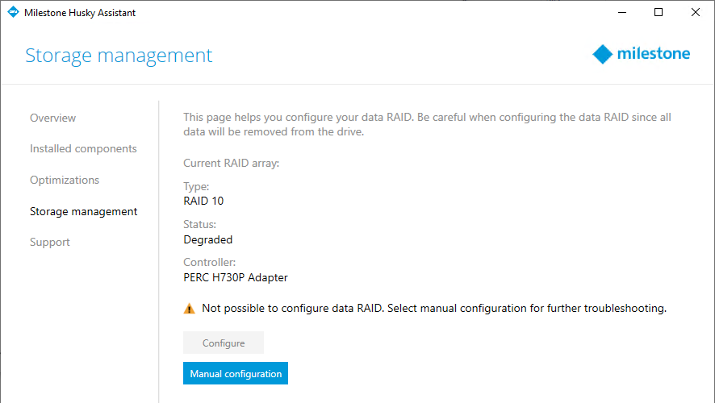715x403 pixels.
Task: Click the PERC H730P Adapter controller text
Action: click(x=236, y=277)
